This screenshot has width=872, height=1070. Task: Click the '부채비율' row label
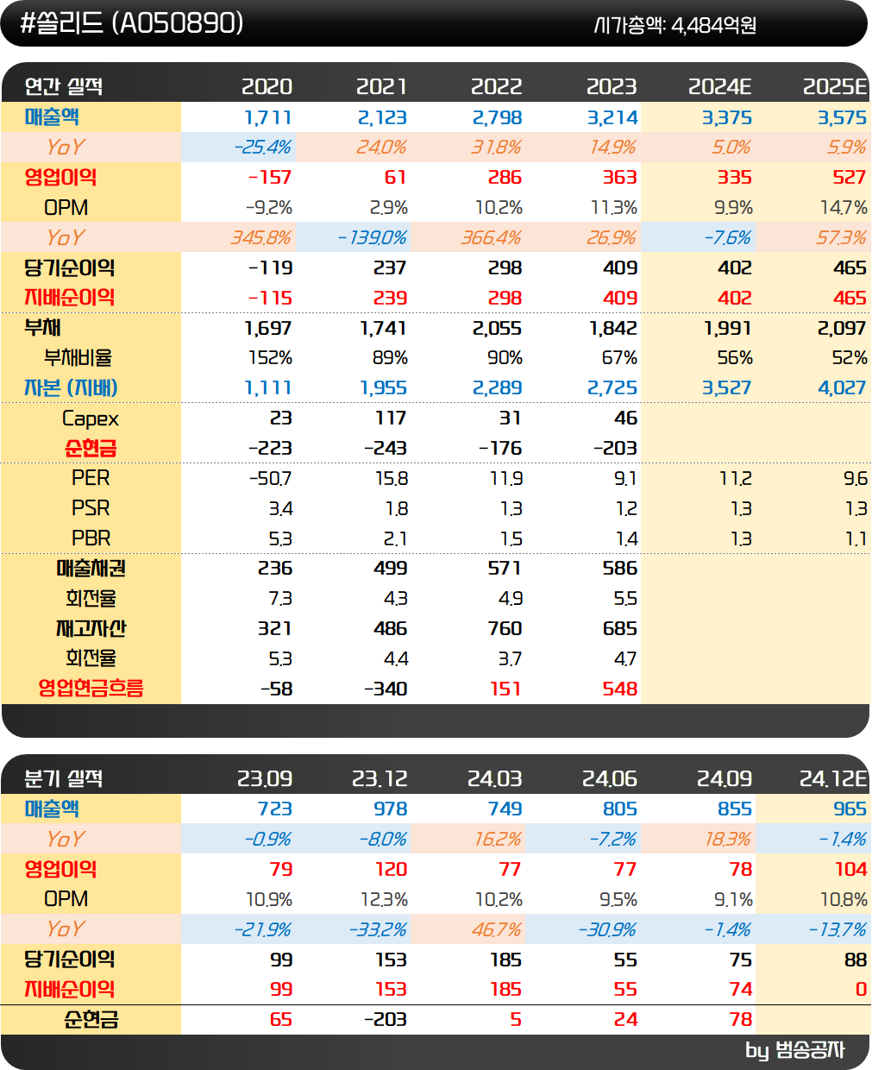click(78, 358)
